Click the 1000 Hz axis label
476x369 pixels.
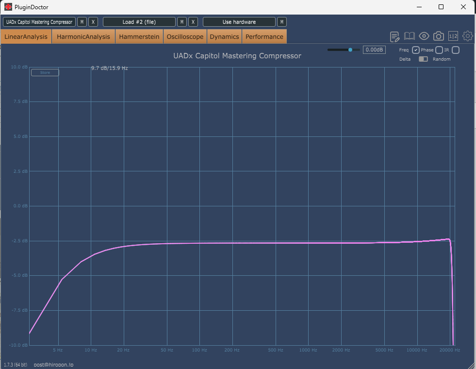308,350
